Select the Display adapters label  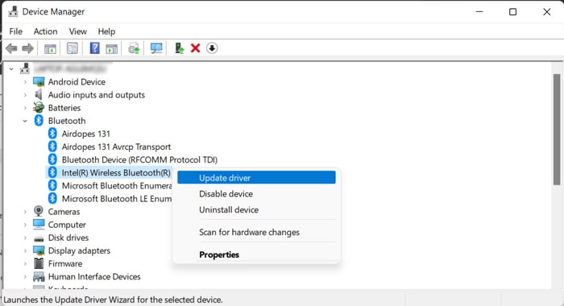point(79,250)
